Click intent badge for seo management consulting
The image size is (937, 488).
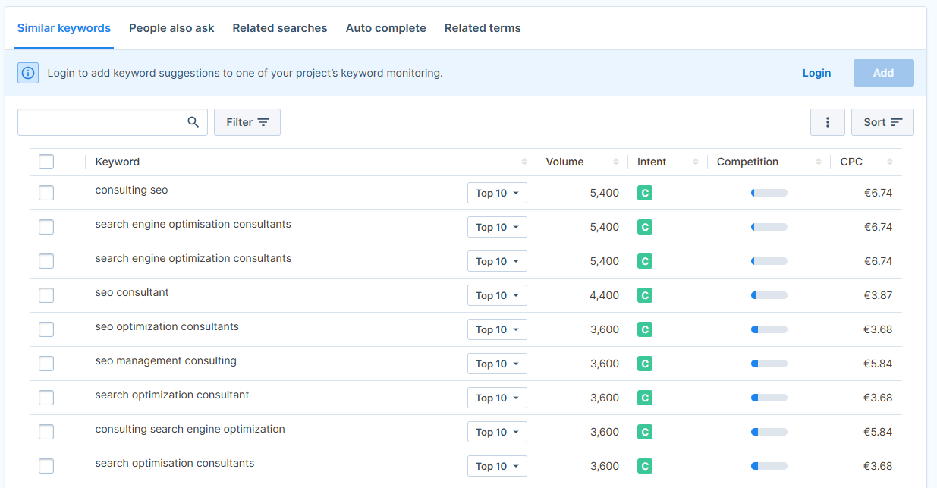[x=645, y=364]
